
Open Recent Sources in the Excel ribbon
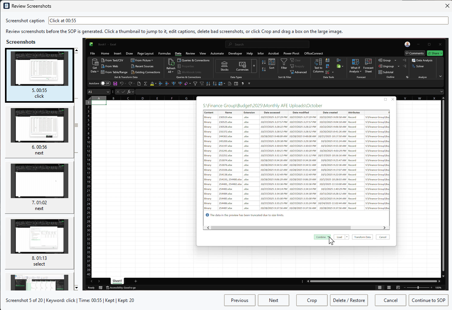click(x=142, y=66)
